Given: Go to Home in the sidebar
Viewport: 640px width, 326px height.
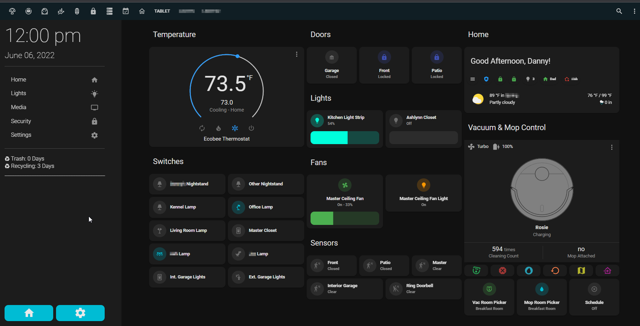Looking at the screenshot, I should tap(54, 80).
